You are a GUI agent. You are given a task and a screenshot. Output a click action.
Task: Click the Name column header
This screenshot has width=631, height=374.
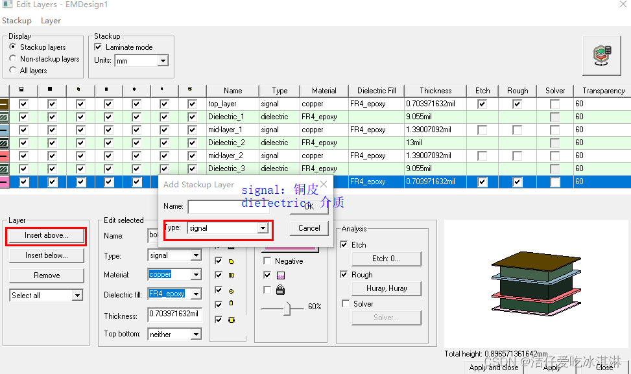(x=233, y=91)
